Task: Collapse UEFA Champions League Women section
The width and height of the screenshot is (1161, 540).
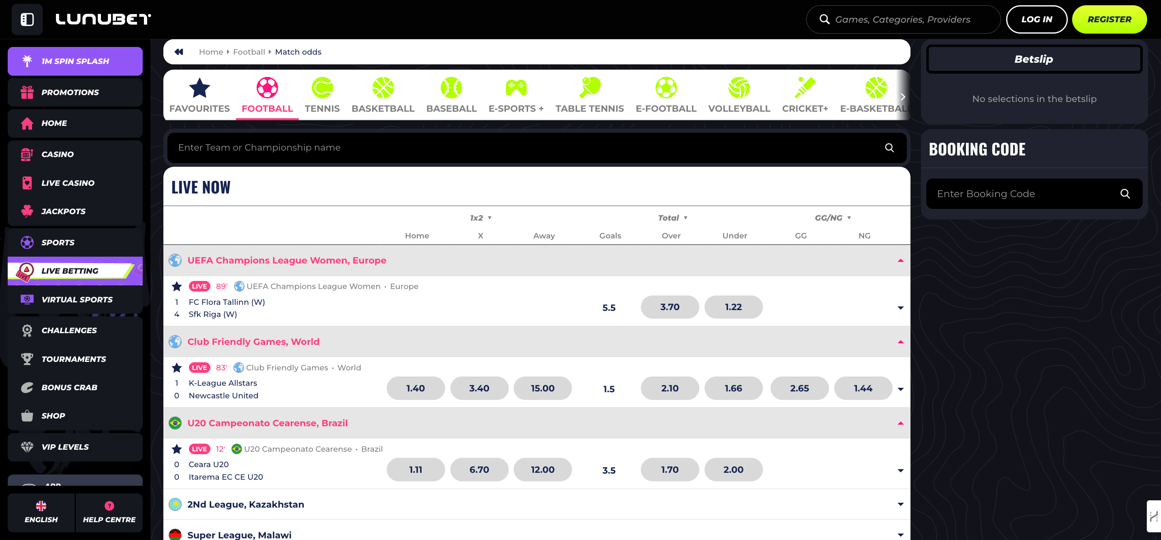Action: (x=900, y=261)
